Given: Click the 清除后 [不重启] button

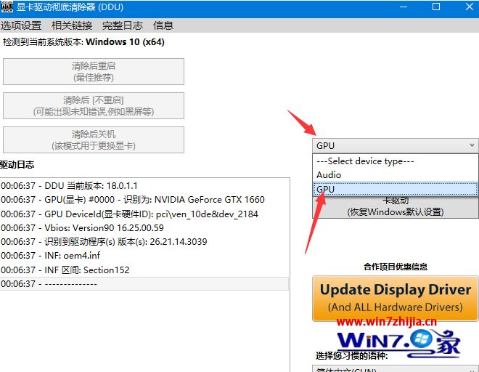Looking at the screenshot, I should (x=94, y=105).
